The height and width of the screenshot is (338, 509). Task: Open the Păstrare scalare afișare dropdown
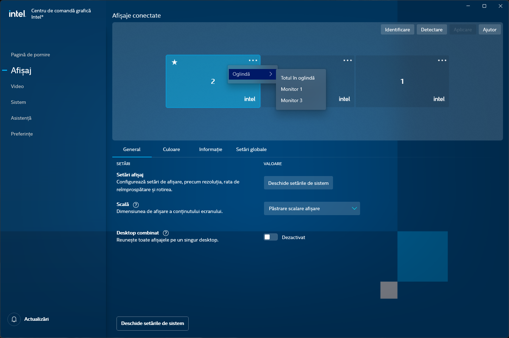pyautogui.click(x=312, y=208)
